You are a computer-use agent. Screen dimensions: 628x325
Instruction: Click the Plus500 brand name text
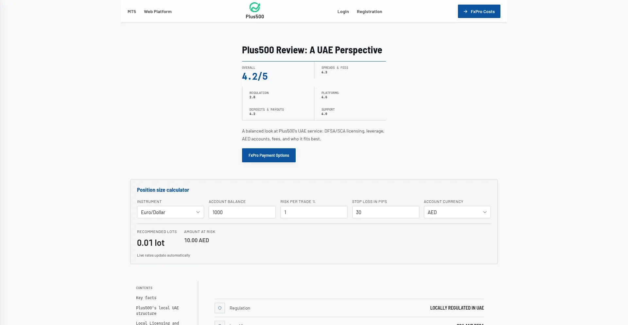255,17
